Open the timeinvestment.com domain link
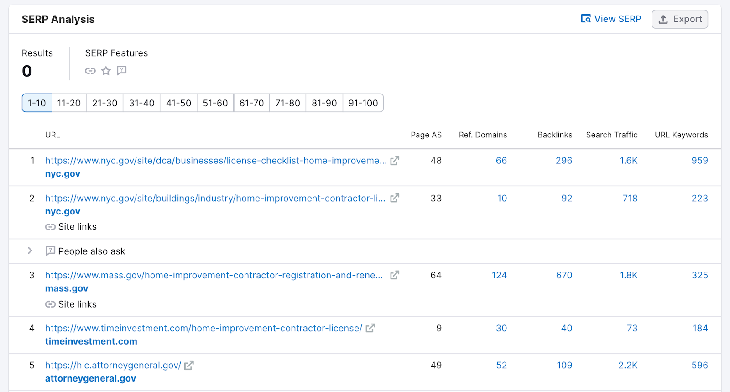 (x=91, y=341)
